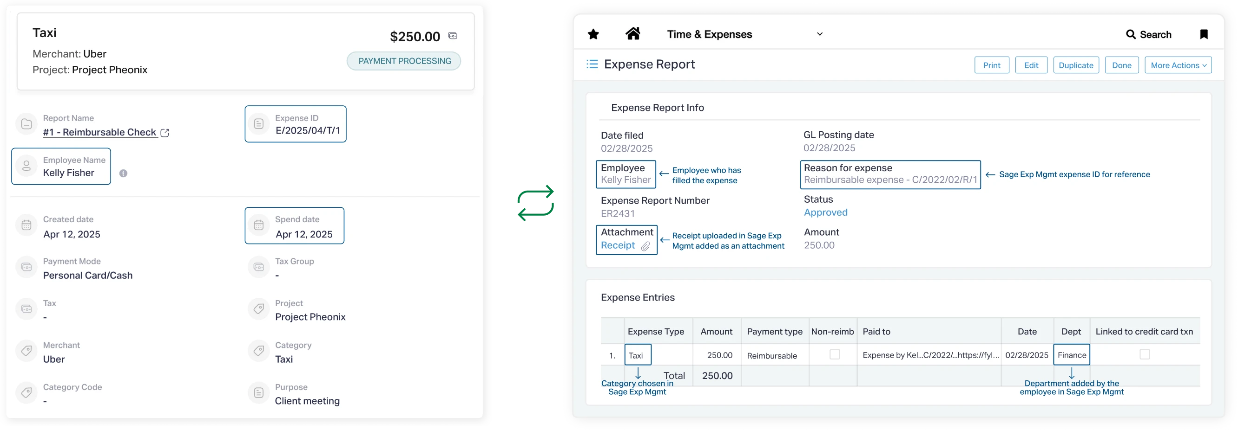
Task: Click the wallet icon beside the $250.00 amount
Action: (452, 36)
